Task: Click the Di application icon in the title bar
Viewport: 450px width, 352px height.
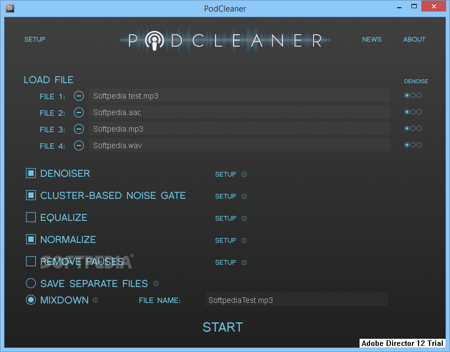Action: click(10, 8)
